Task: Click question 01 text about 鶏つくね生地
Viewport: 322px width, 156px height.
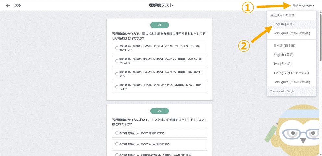Action: [158, 36]
